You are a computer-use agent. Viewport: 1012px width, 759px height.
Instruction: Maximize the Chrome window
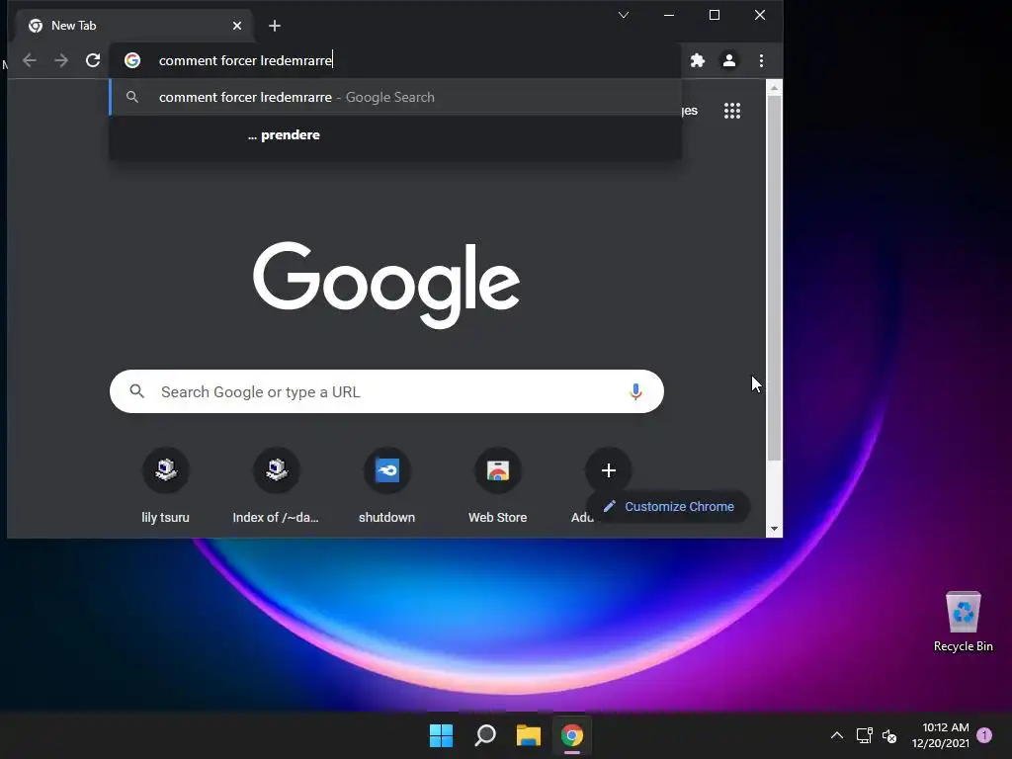coord(715,15)
